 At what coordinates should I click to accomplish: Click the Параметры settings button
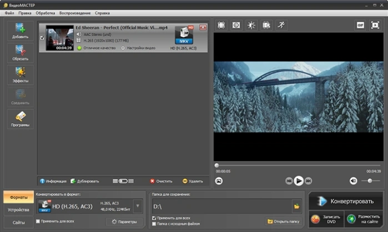[124, 222]
